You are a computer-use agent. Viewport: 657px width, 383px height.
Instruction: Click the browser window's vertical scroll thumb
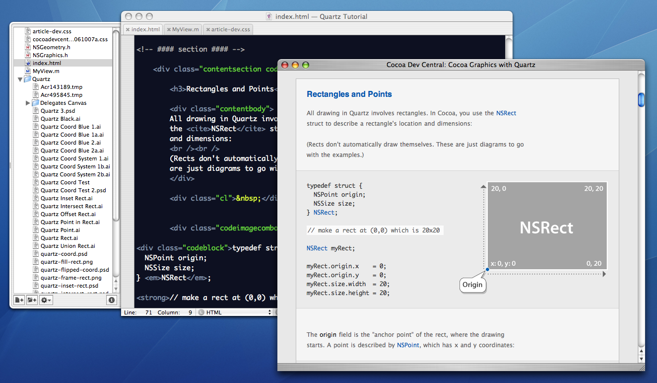coord(641,99)
